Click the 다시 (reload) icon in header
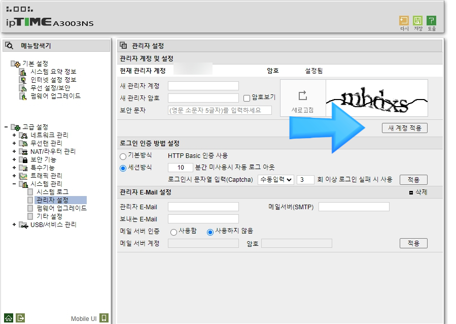 (404, 21)
